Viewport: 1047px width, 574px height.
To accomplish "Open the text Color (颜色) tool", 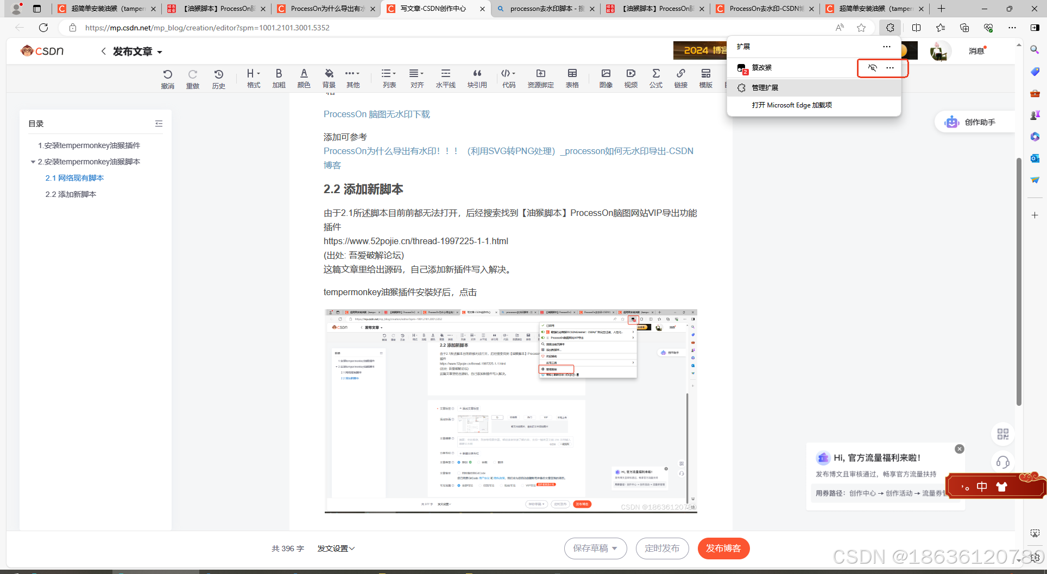I will (304, 79).
